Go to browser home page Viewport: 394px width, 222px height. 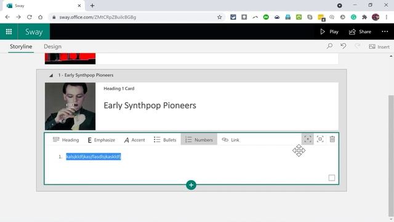point(40,17)
